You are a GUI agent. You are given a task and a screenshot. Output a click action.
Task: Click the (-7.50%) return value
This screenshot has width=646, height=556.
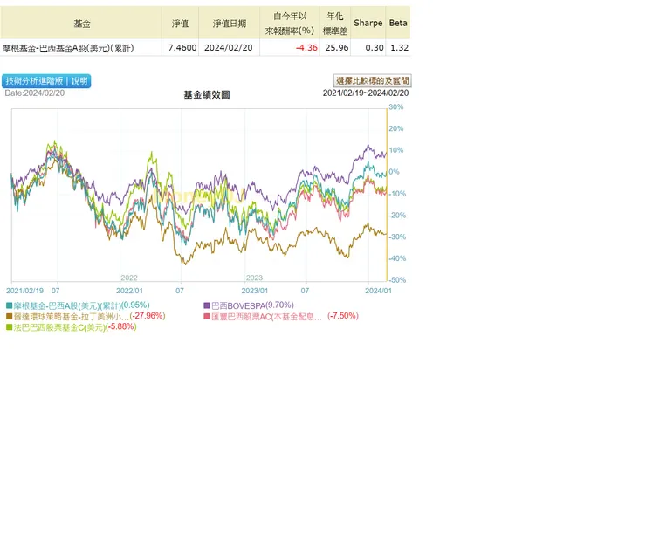343,316
